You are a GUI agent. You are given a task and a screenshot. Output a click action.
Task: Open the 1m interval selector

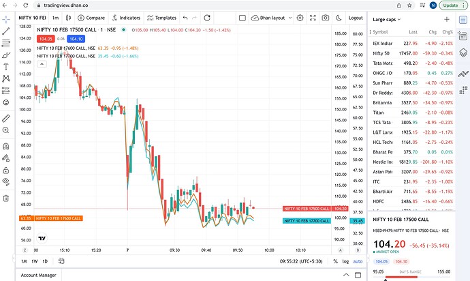point(55,18)
